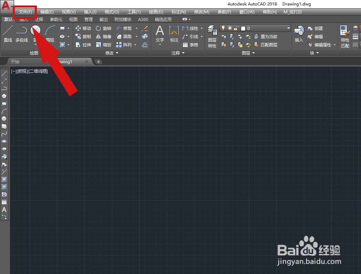361x274 pixels.
Task: Insert a Table (表格)
Action: (190, 45)
